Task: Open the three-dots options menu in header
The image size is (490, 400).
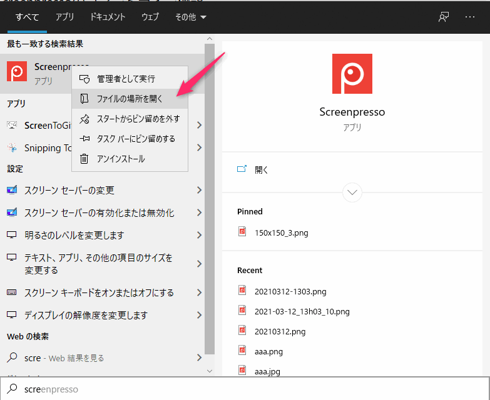Action: [x=470, y=17]
